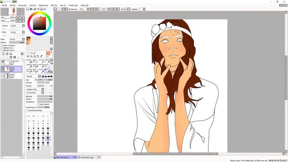Hide the Layer1 layer
This screenshot has width=288, height=162.
(x=3, y=68)
